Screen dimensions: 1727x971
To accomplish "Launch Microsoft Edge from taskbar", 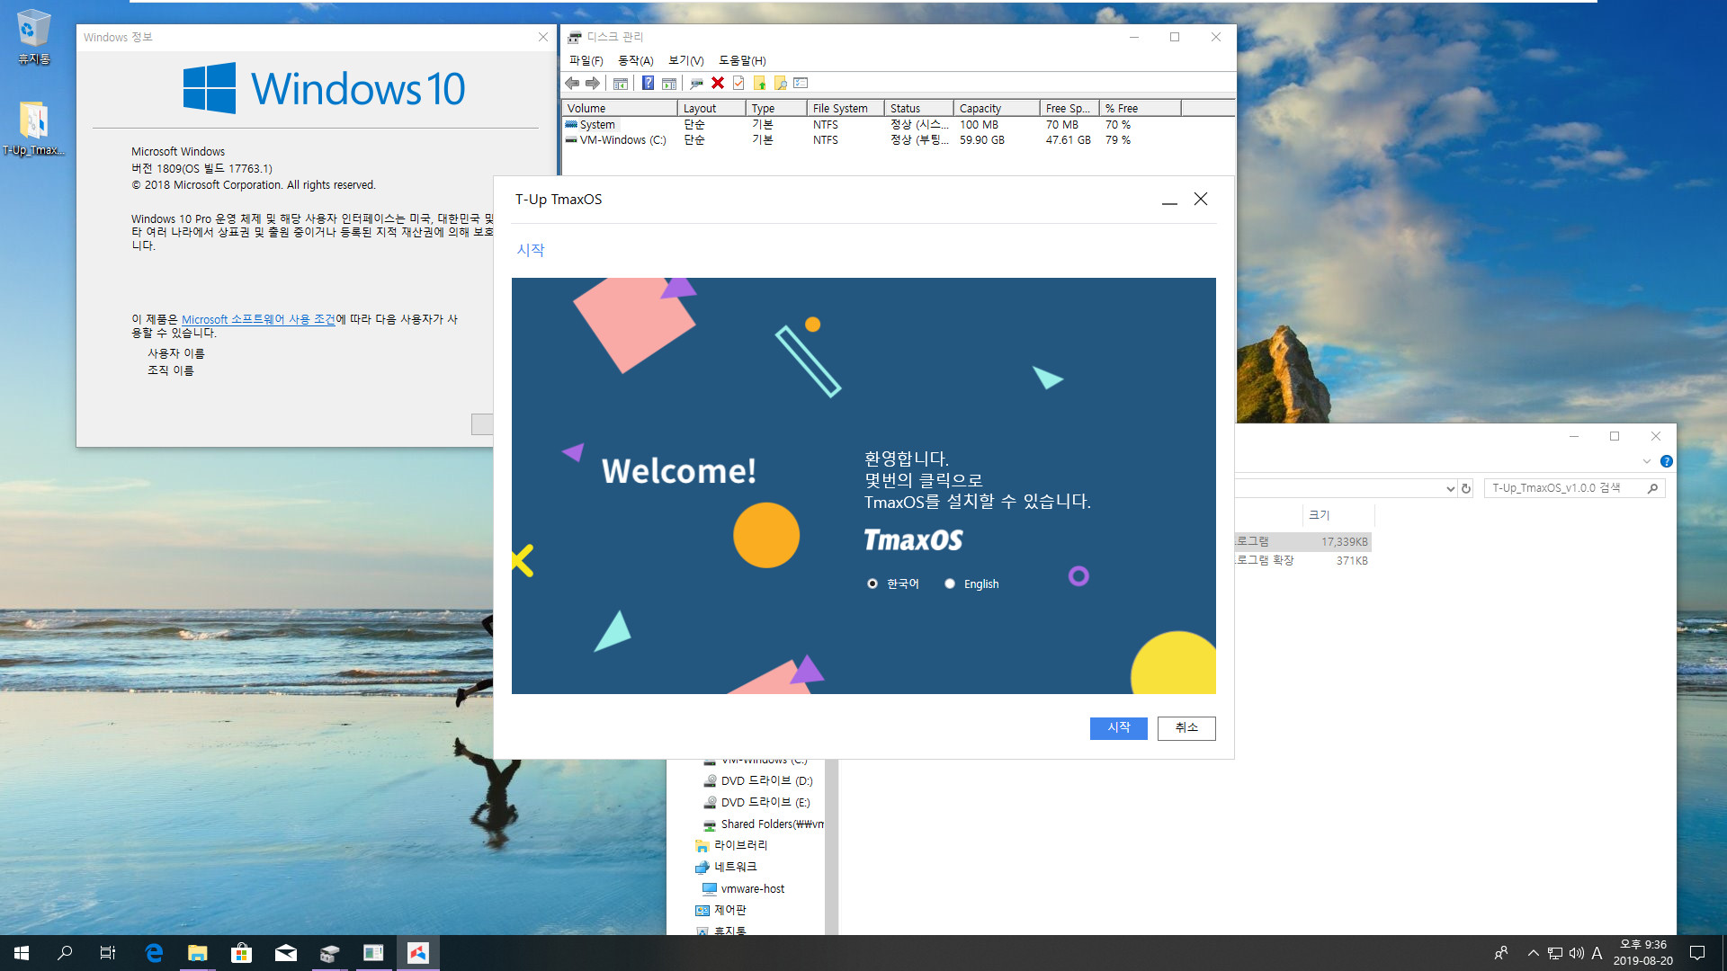I will coord(154,953).
